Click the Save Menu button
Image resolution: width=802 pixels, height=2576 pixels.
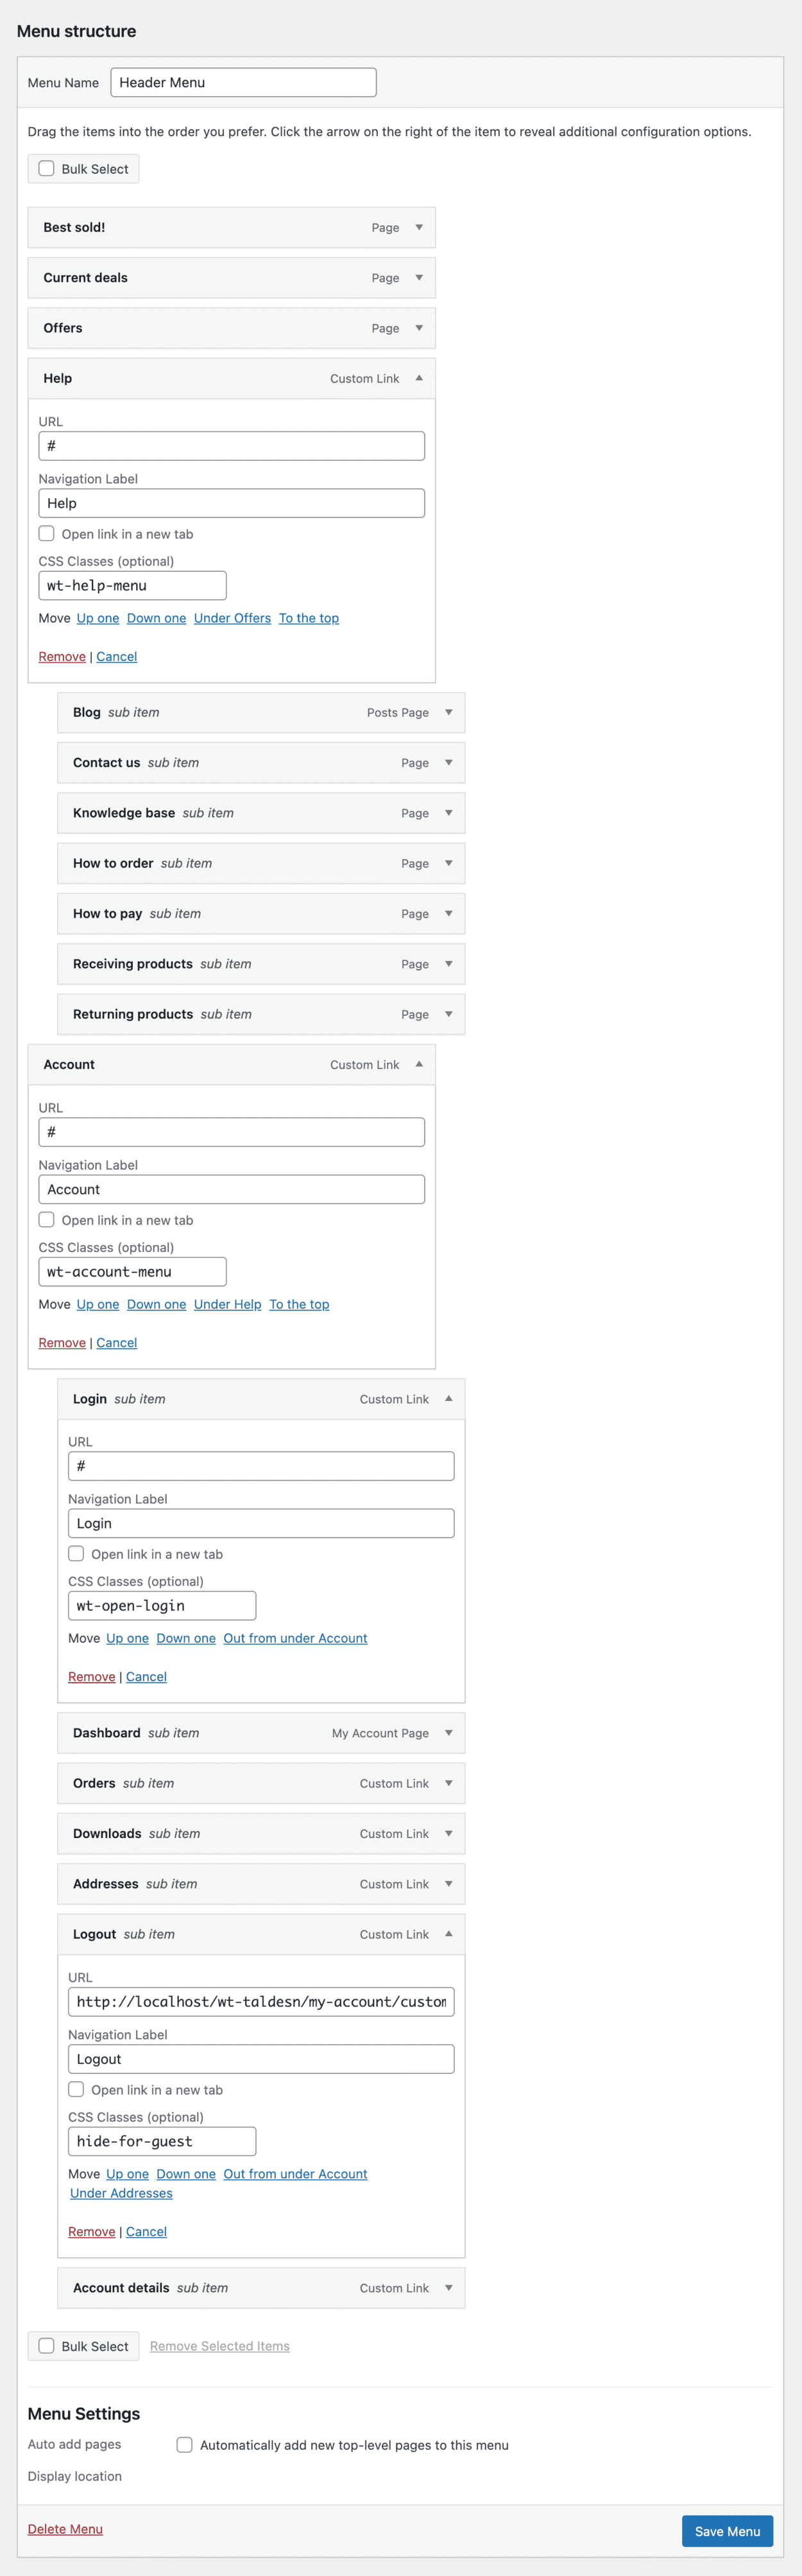727,2531
